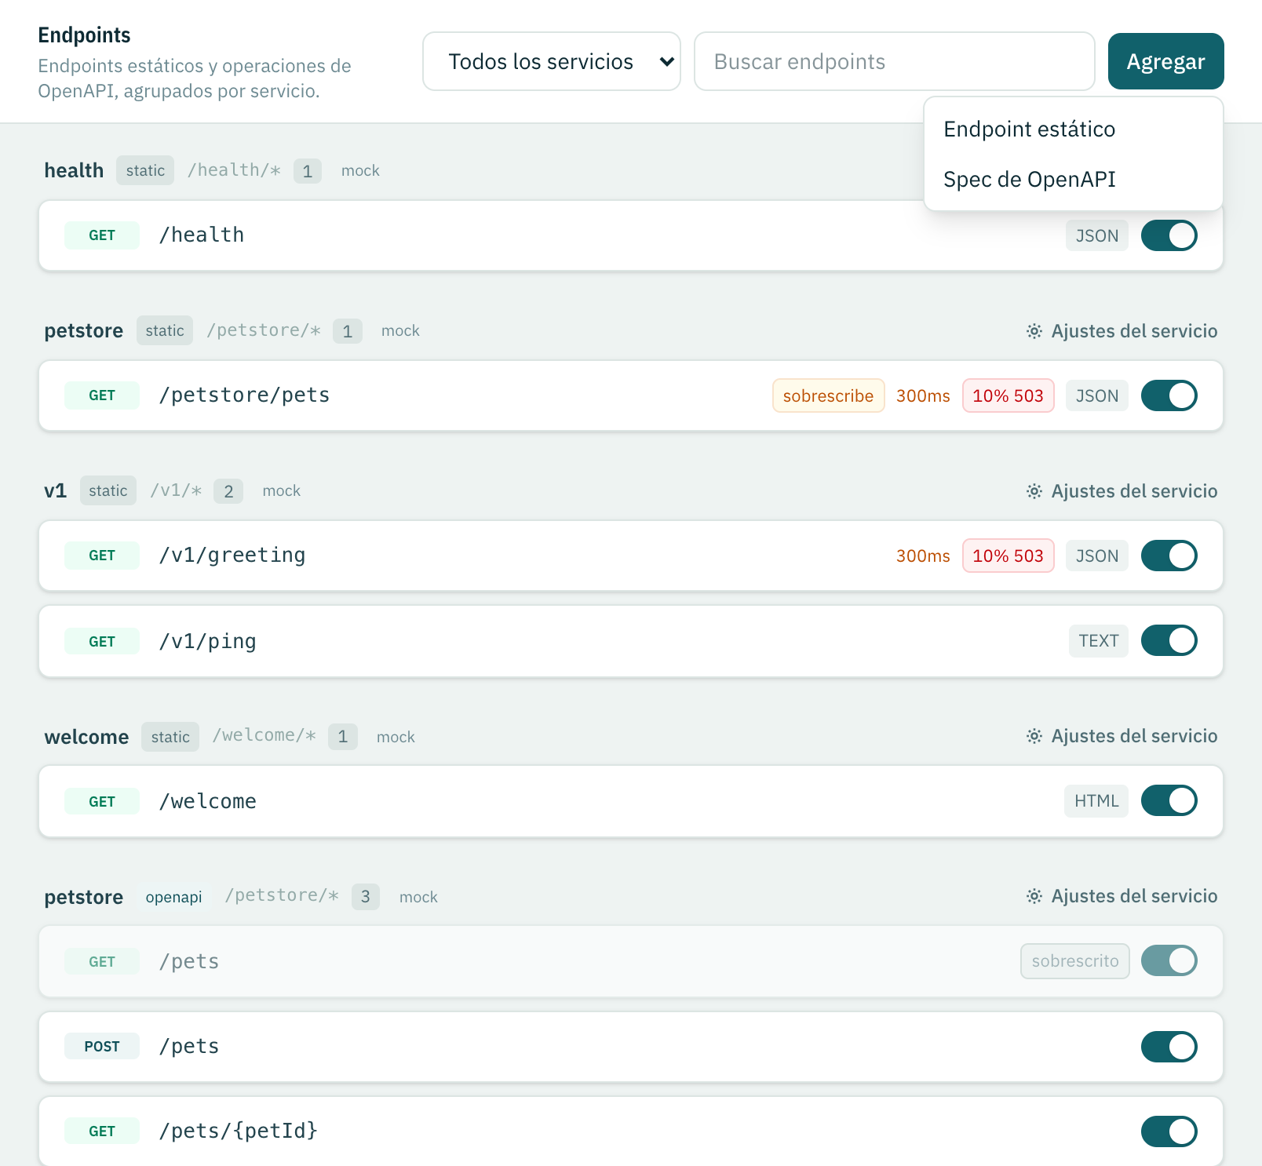1262x1166 pixels.
Task: Toggle the overridden GET /pets endpoint
Action: 1169,960
